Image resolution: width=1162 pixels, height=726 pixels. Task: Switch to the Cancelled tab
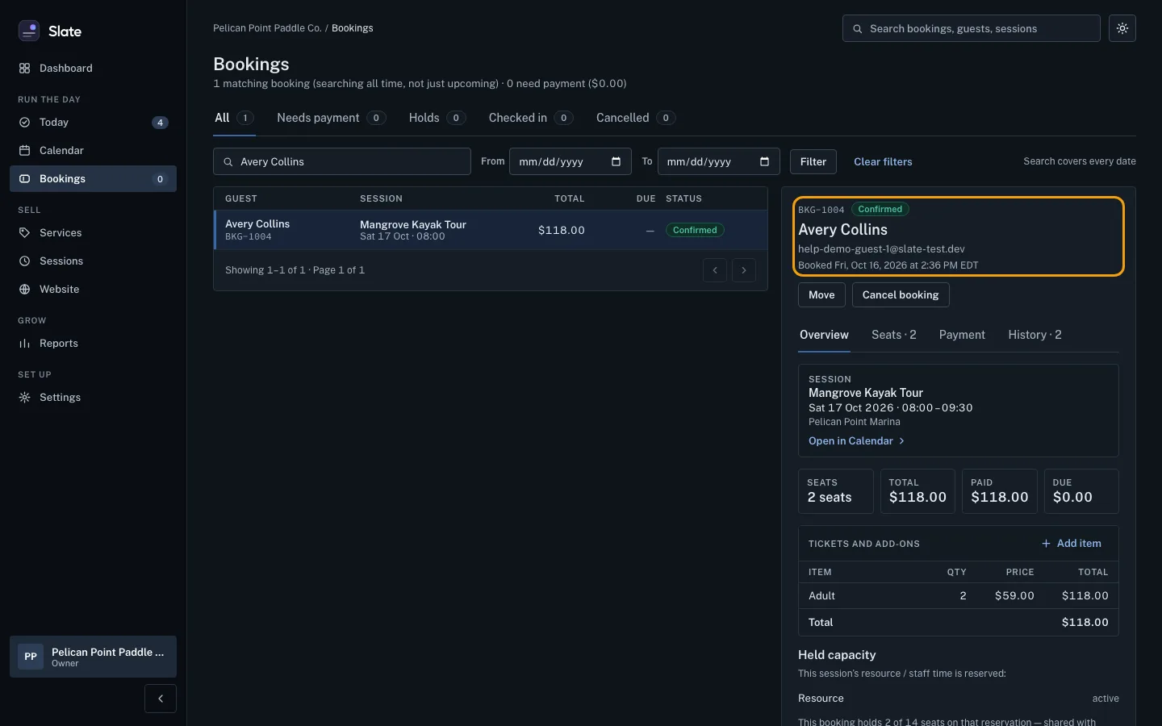(x=636, y=118)
